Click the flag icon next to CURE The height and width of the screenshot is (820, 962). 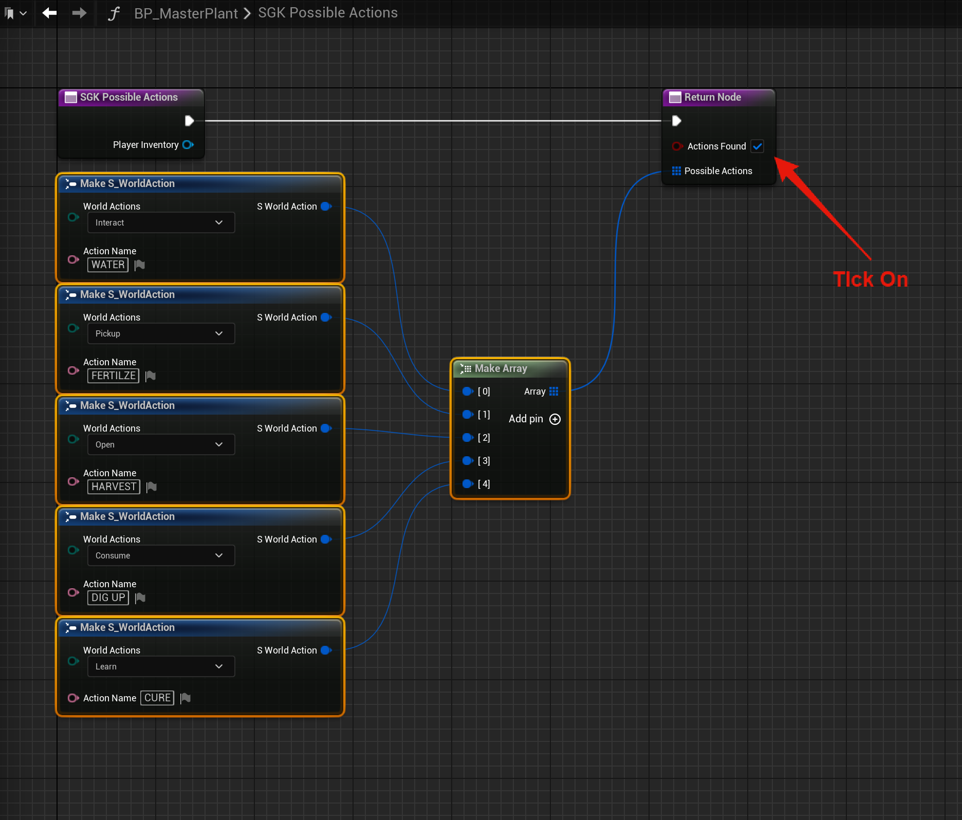coord(186,698)
